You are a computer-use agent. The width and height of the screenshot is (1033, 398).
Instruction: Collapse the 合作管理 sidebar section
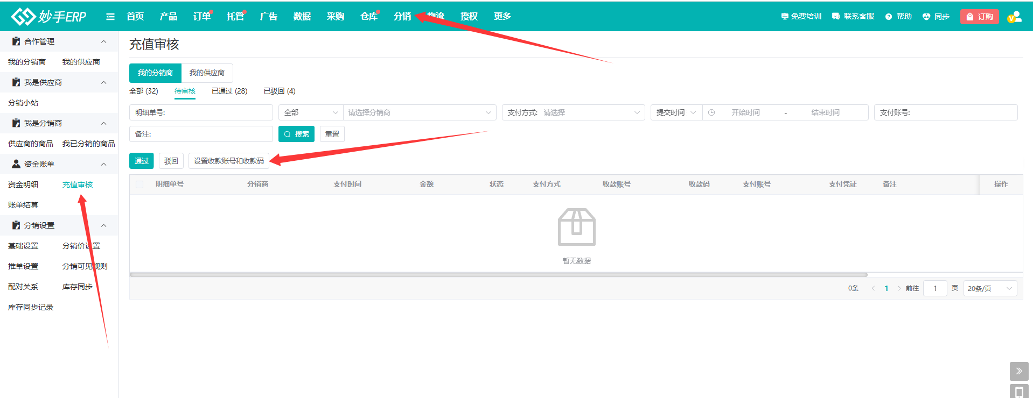pyautogui.click(x=103, y=41)
